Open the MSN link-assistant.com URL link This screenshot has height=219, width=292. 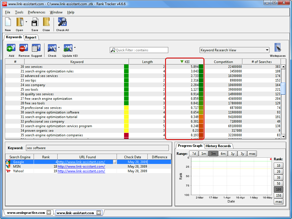tap(81, 167)
